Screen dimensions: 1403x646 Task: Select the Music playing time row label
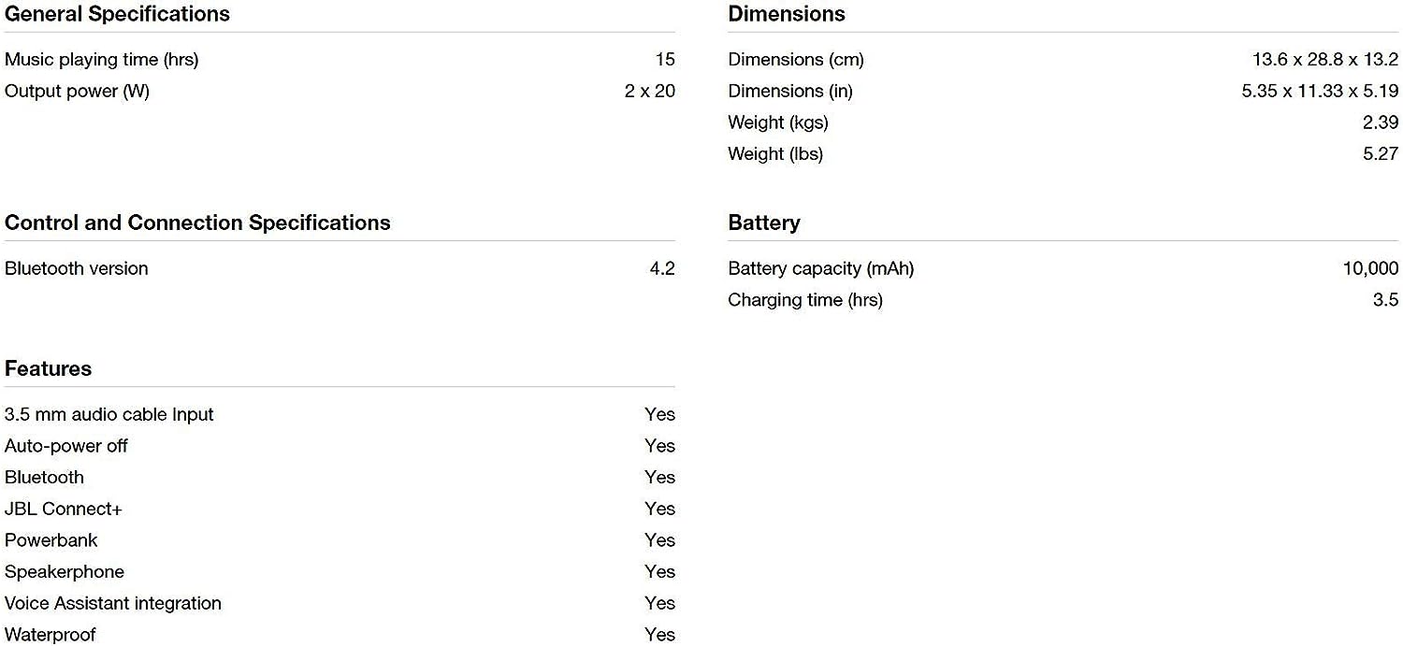pos(102,60)
